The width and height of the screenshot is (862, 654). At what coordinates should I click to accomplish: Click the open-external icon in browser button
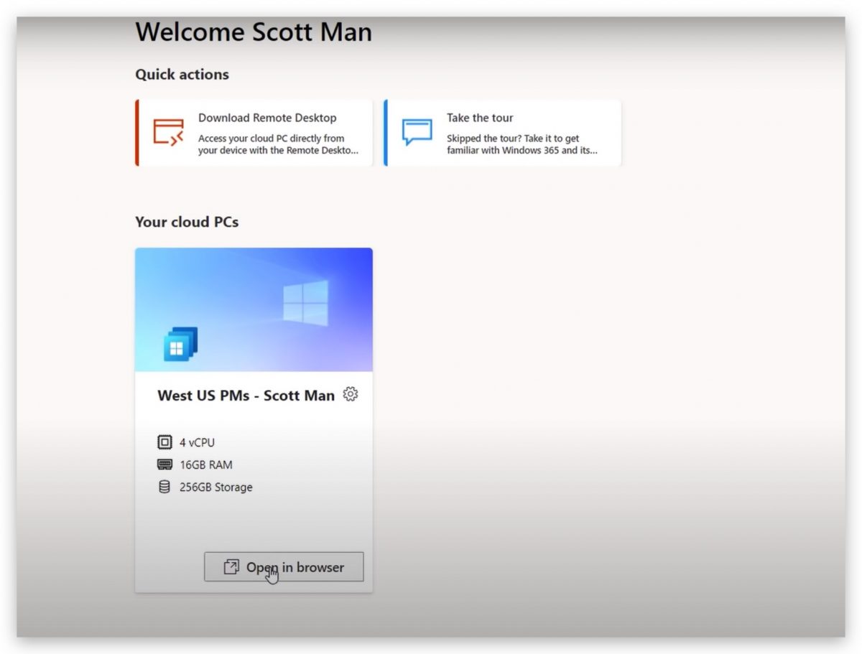pos(231,567)
